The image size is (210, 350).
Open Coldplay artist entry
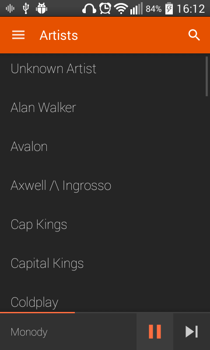pos(105,300)
